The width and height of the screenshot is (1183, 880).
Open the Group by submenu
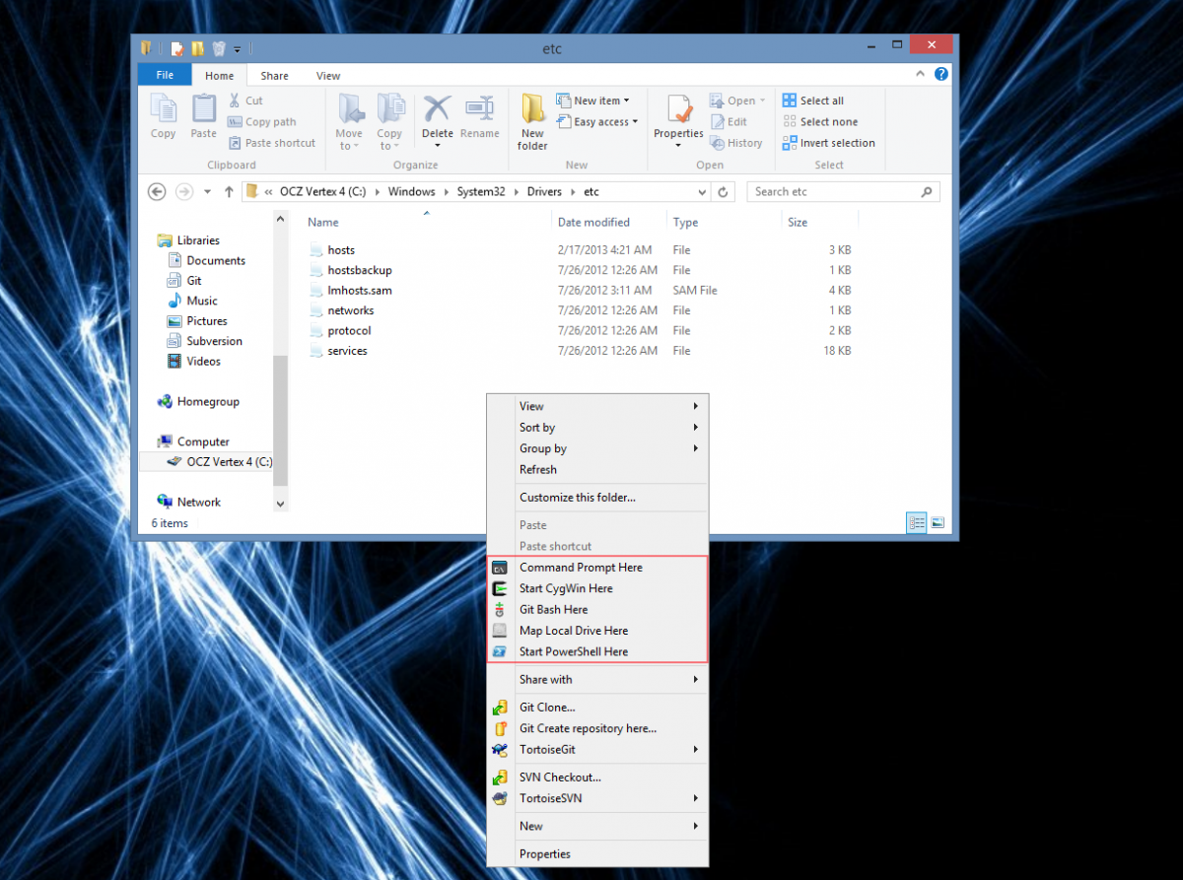[597, 448]
